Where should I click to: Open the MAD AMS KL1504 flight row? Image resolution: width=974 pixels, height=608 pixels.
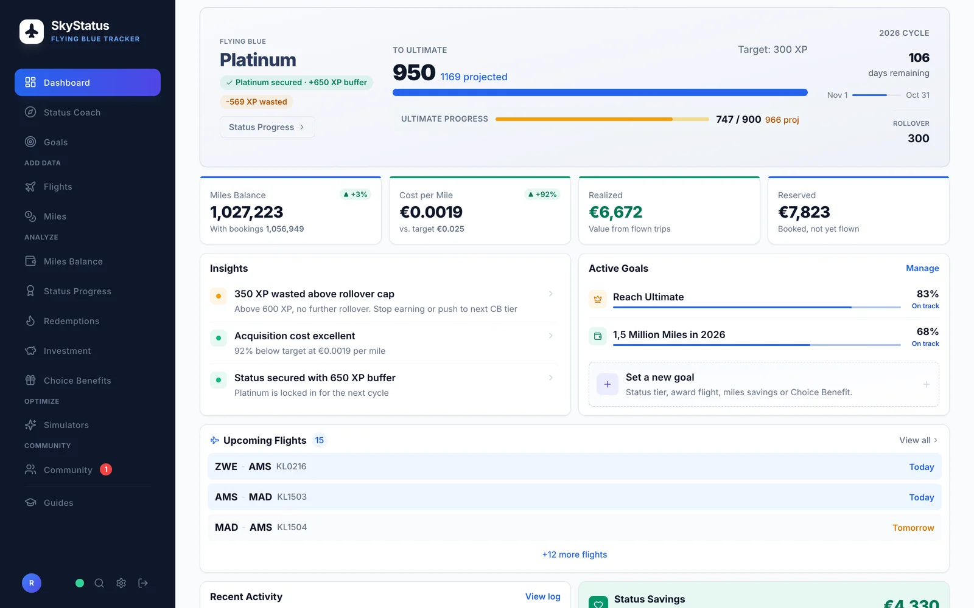coord(575,527)
